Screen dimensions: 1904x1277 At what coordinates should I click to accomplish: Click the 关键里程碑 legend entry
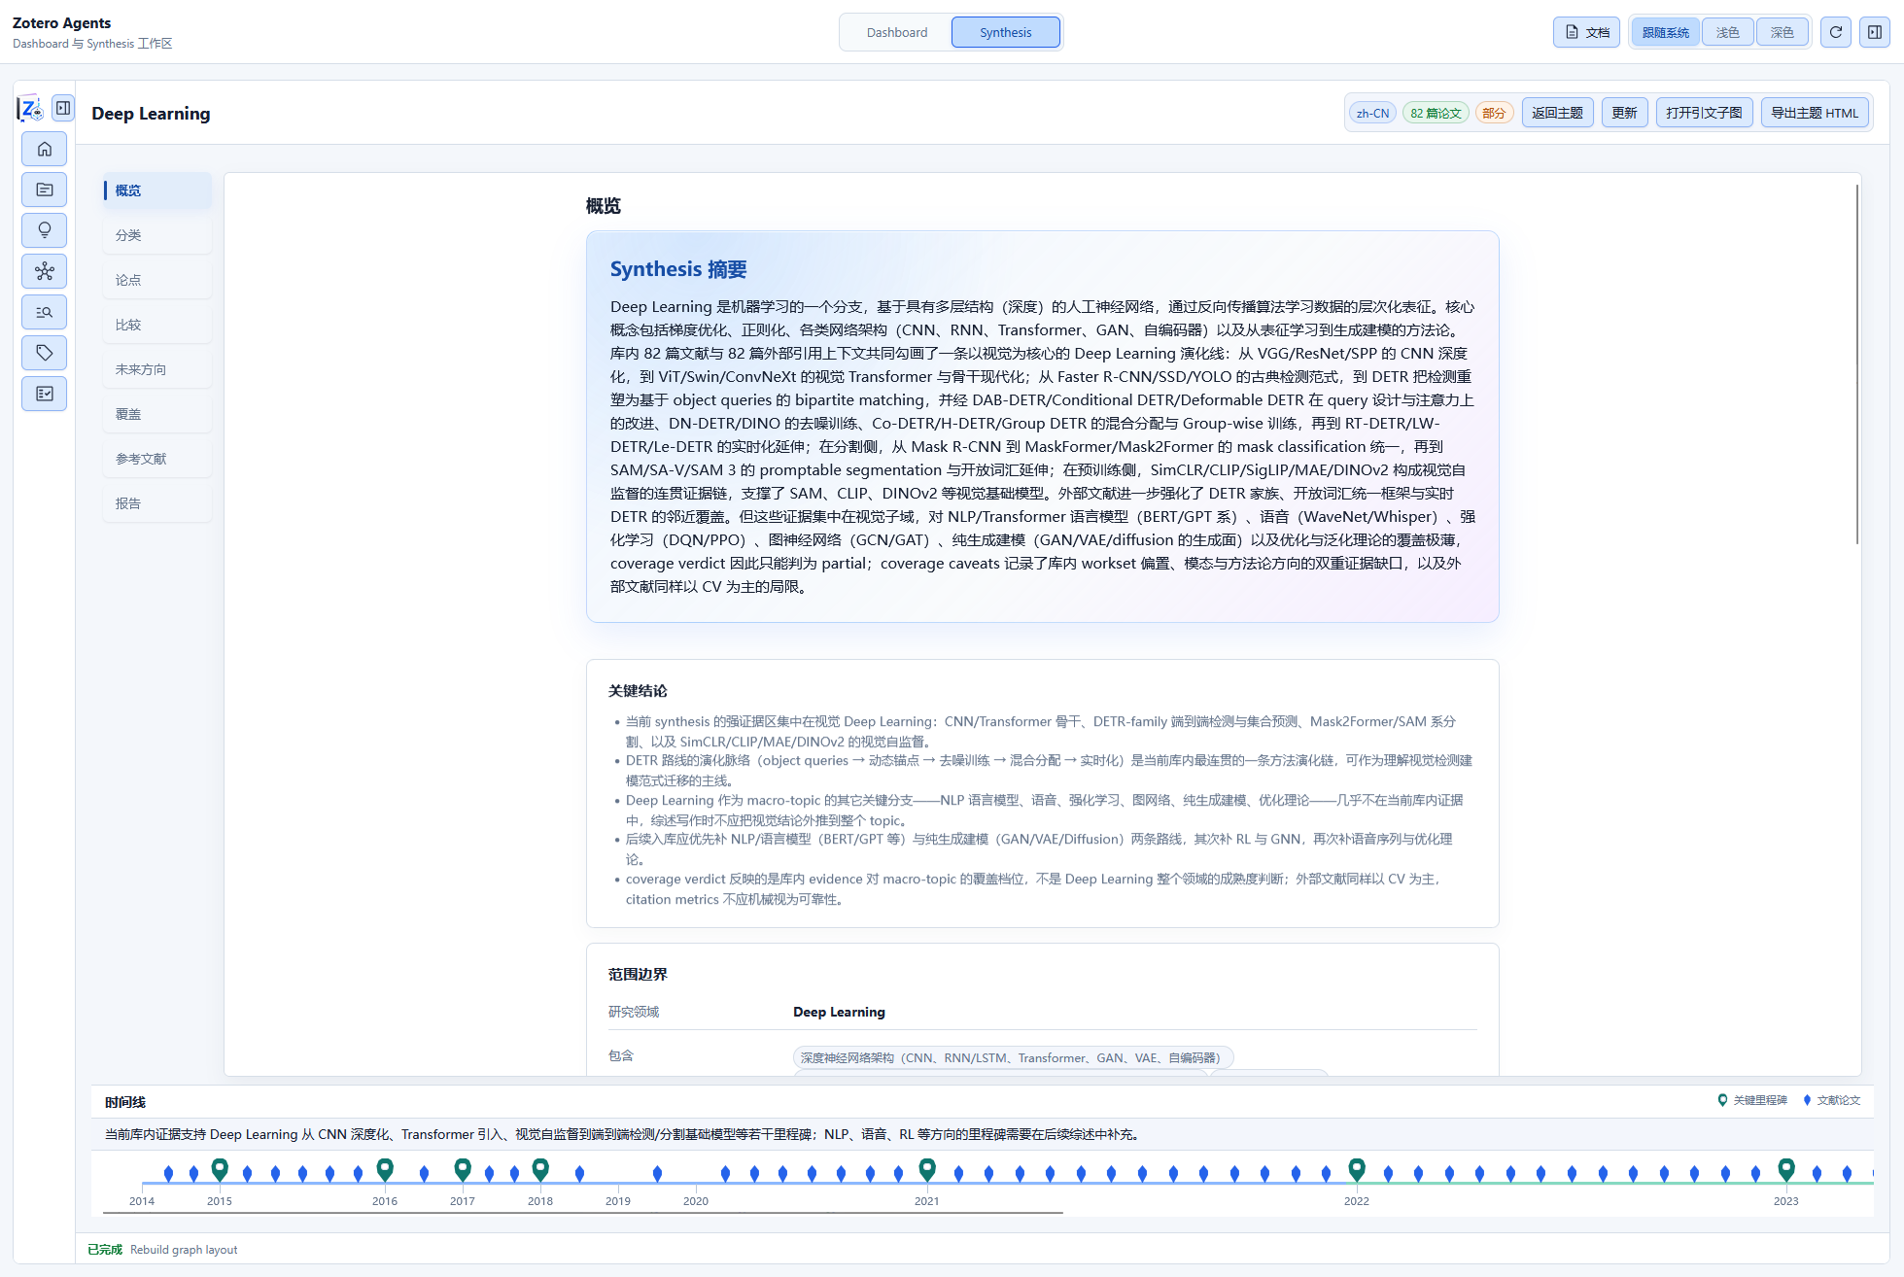point(1752,1100)
